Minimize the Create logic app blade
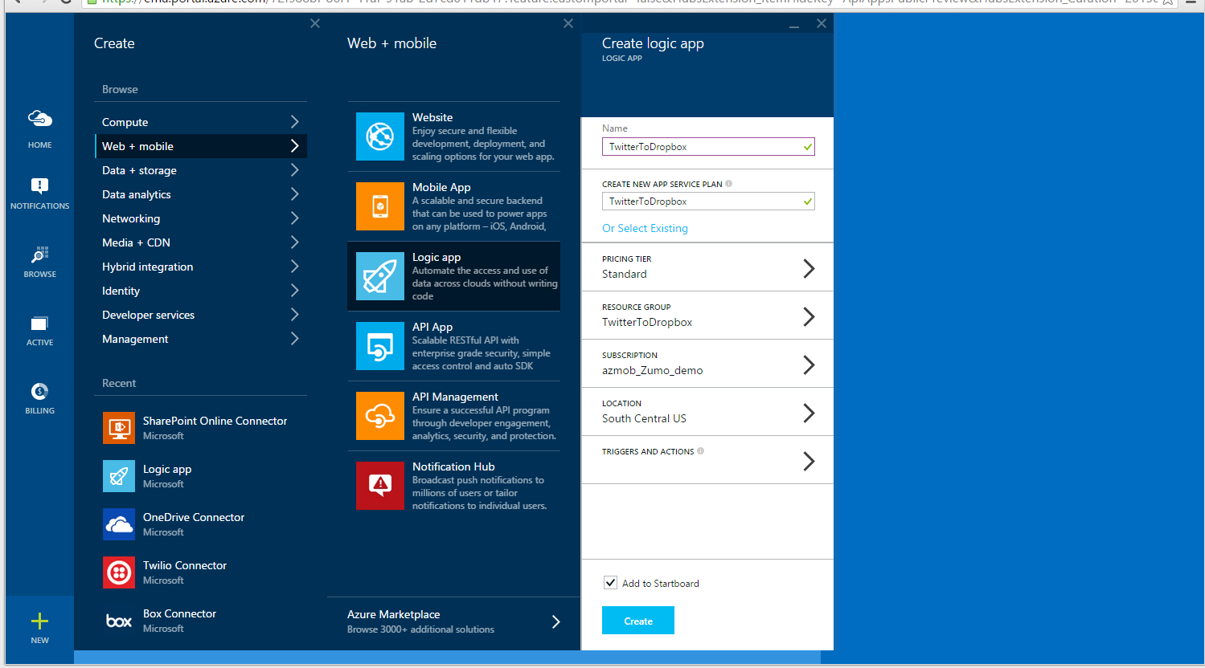Viewport: 1205px width, 668px height. (794, 26)
